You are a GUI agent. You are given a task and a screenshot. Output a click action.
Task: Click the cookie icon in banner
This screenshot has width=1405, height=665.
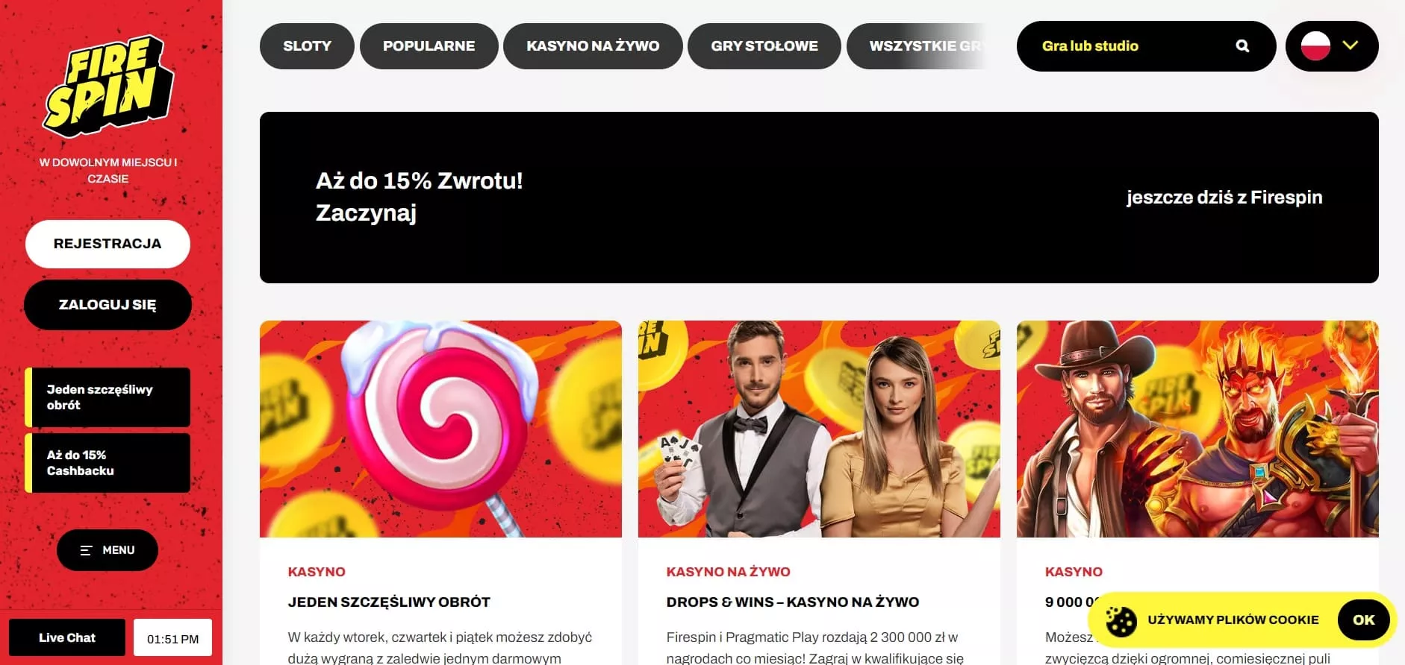coord(1121,620)
